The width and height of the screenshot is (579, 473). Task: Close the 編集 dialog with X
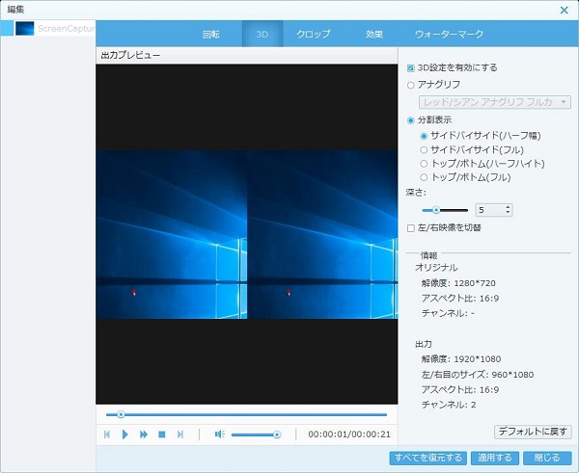pyautogui.click(x=565, y=10)
